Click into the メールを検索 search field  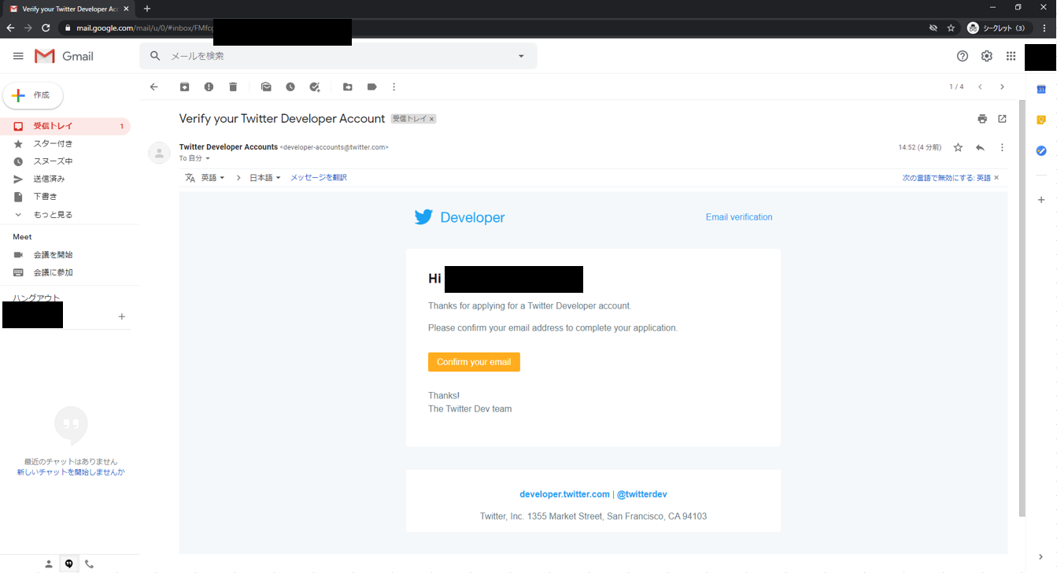pyautogui.click(x=338, y=56)
